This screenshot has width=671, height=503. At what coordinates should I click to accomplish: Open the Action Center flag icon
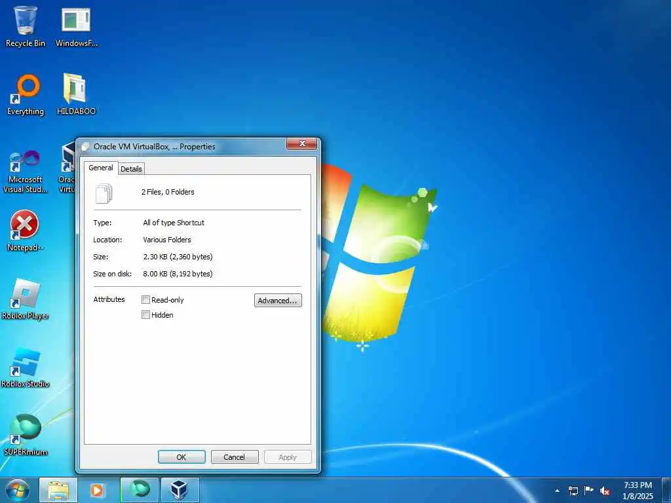(589, 491)
